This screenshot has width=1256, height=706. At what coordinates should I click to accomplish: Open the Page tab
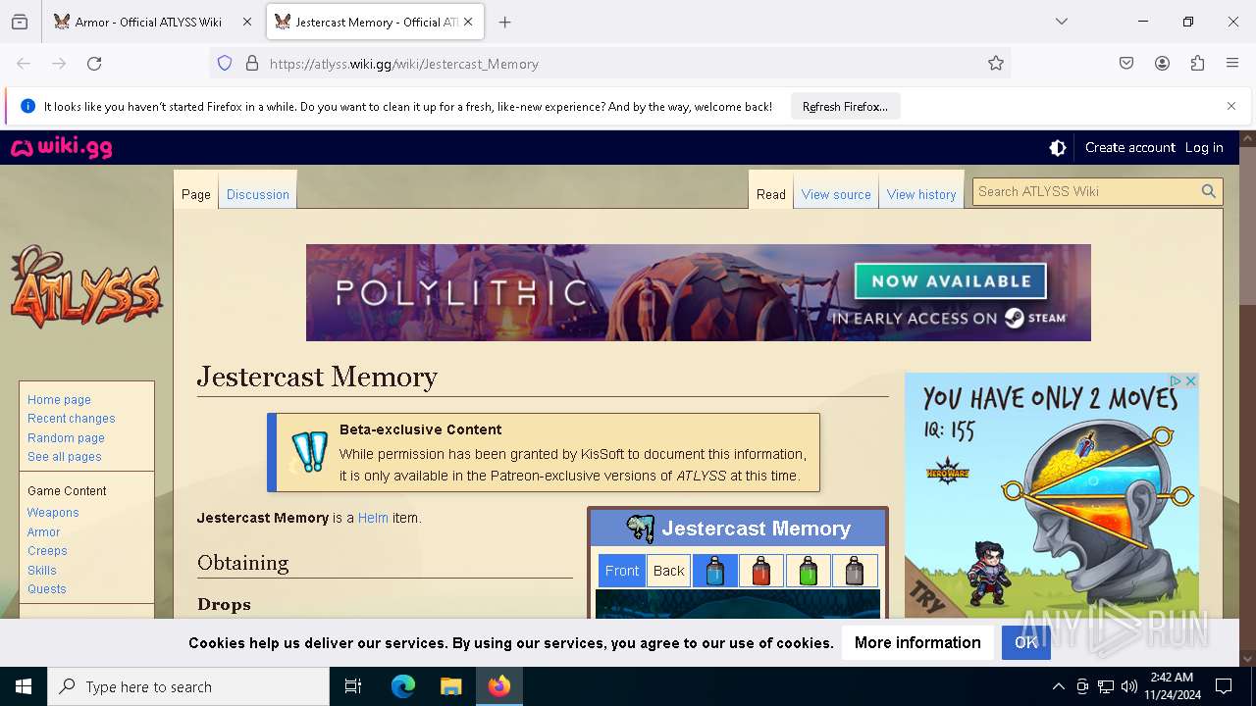[196, 194]
